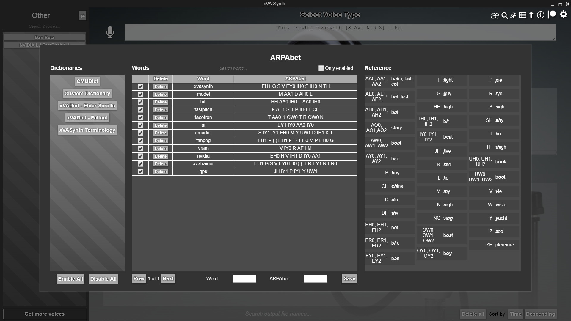Open the info circle icon
The image size is (571, 321).
pyautogui.click(x=540, y=15)
